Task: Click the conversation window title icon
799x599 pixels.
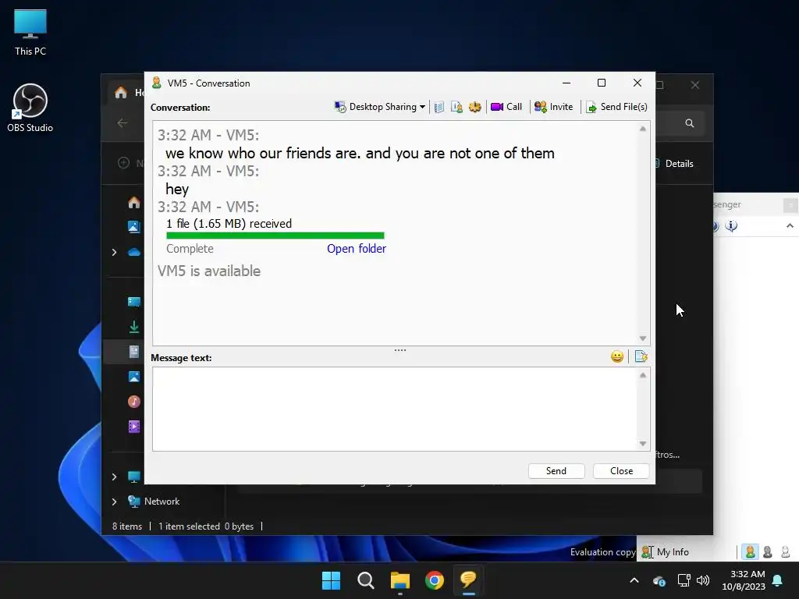Action: pyautogui.click(x=156, y=83)
